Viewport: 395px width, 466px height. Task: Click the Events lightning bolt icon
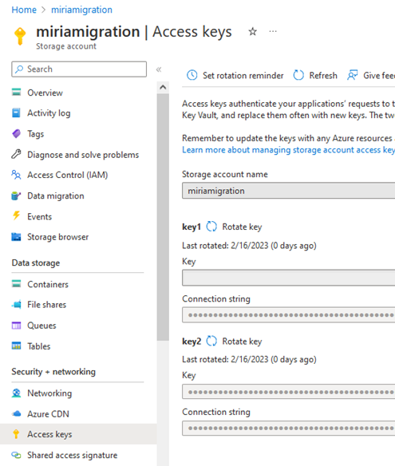point(16,215)
